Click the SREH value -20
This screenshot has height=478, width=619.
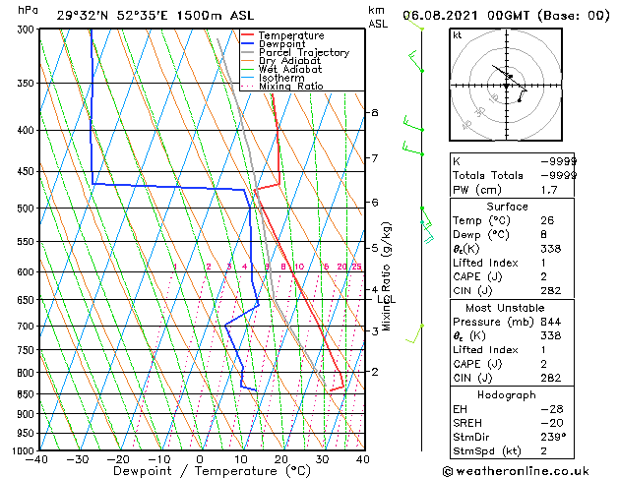tap(552, 423)
